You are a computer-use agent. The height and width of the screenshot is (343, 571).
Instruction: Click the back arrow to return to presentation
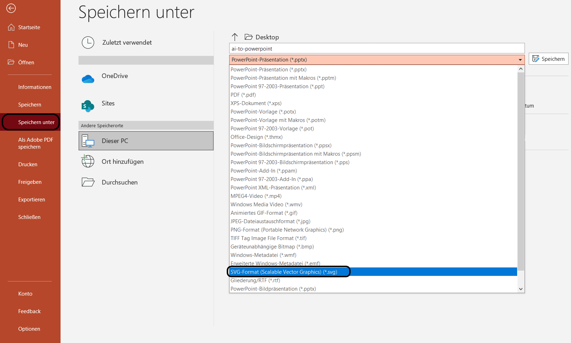tap(11, 8)
